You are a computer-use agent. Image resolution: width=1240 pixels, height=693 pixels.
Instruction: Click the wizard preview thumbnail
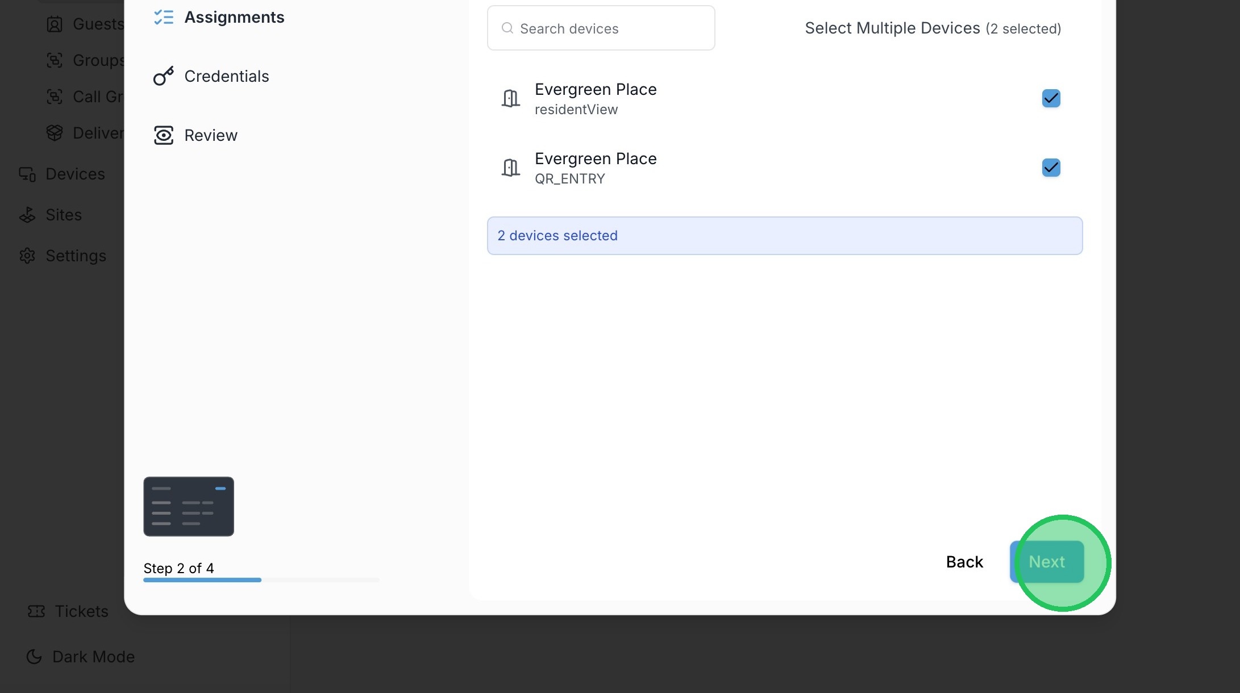point(189,506)
